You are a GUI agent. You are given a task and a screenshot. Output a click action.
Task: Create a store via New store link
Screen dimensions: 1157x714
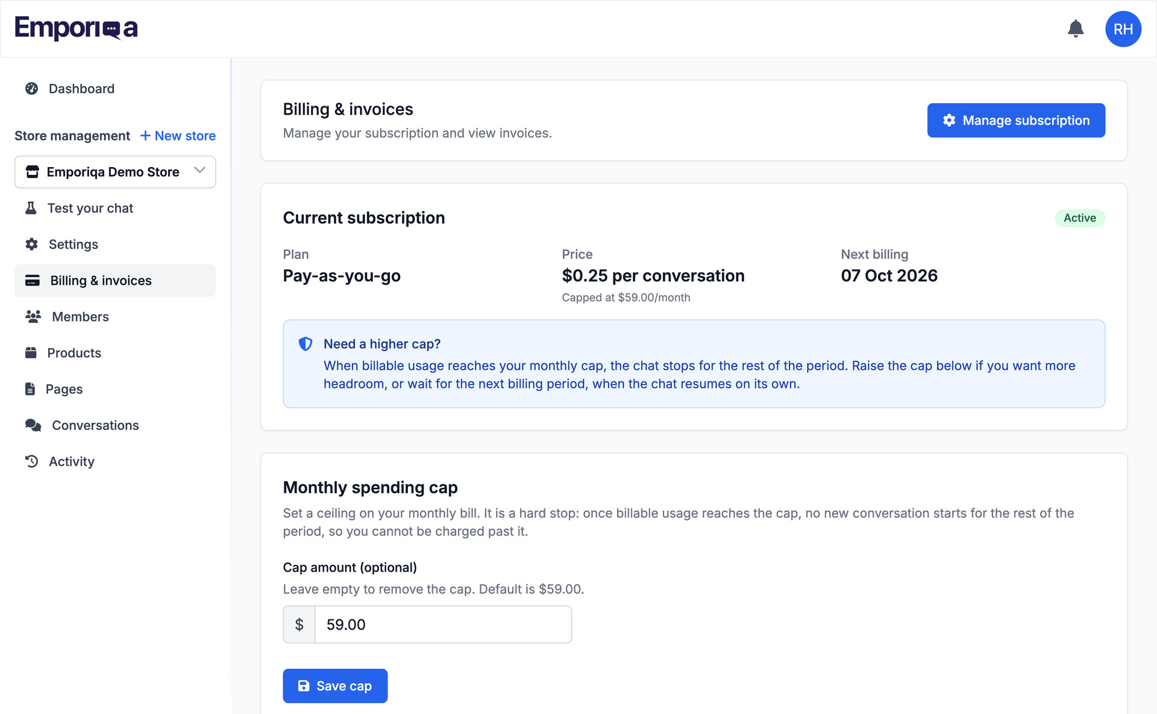tap(178, 136)
